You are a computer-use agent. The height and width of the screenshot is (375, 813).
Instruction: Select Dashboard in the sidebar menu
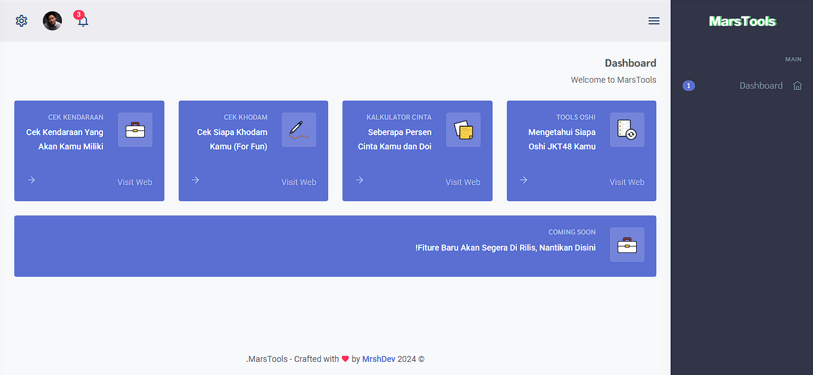[x=761, y=86]
